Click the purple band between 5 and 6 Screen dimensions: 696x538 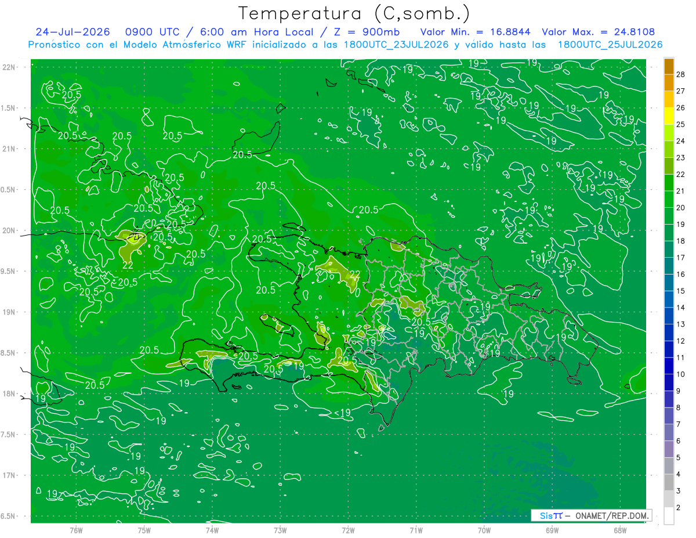[x=669, y=449]
